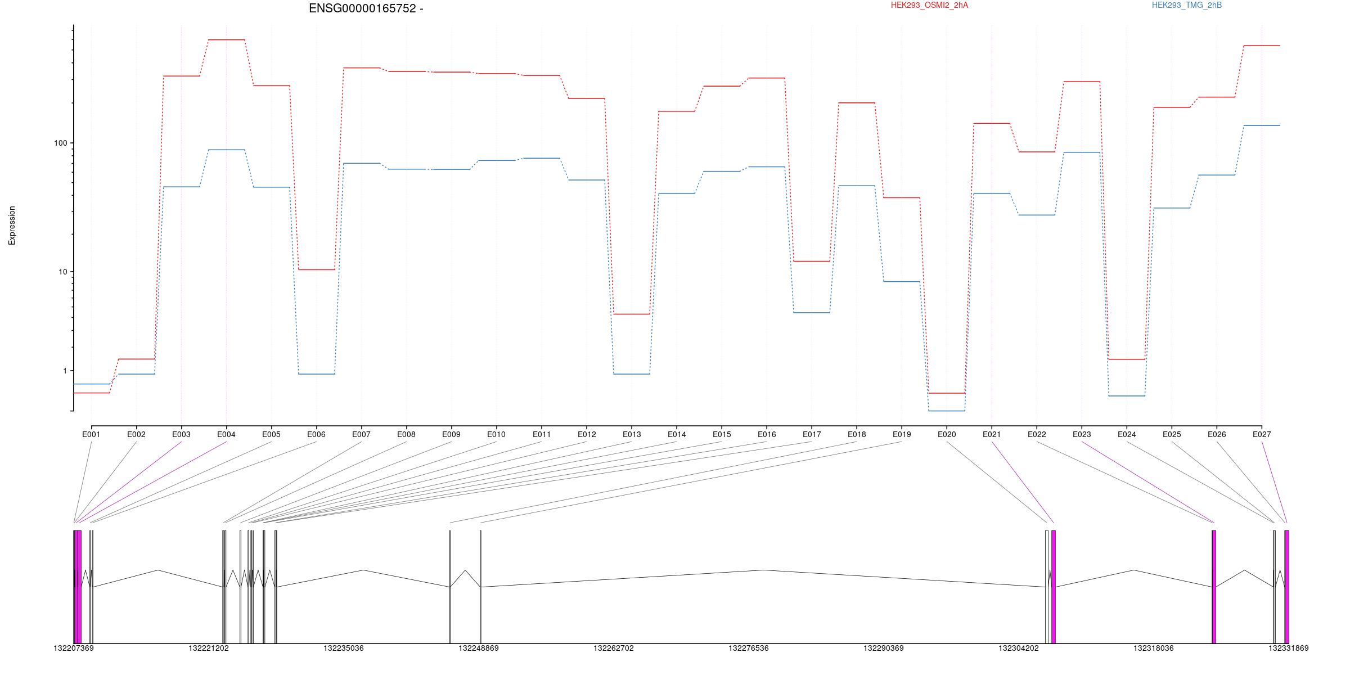Click exon label E016
1350x675 pixels.
click(767, 434)
